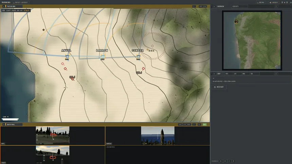
Task: Click the red marker at the left OBJ
Action: click(72, 79)
